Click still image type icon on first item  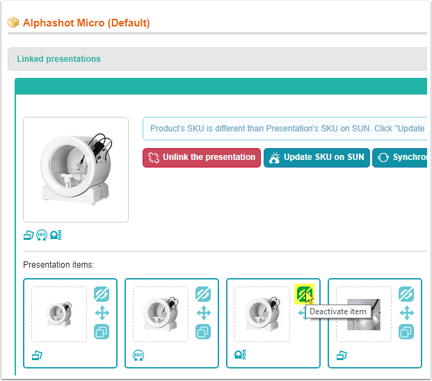coord(37,355)
